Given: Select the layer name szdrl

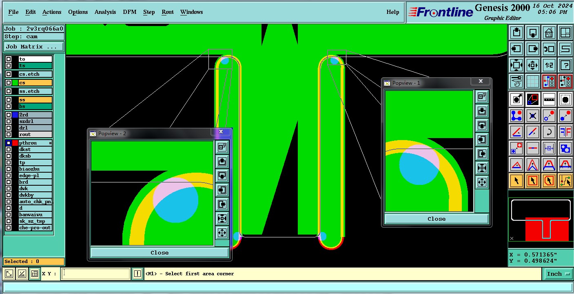Looking at the screenshot, I should point(35,121).
